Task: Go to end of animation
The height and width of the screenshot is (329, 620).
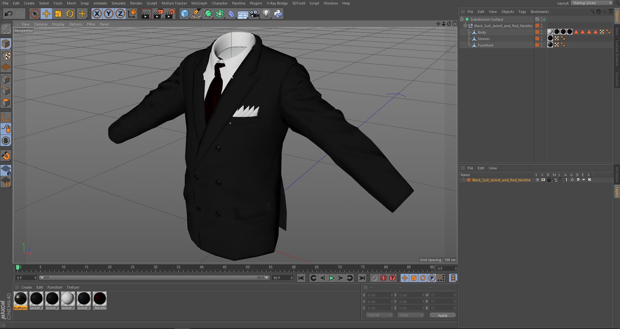Action: pyautogui.click(x=362, y=278)
